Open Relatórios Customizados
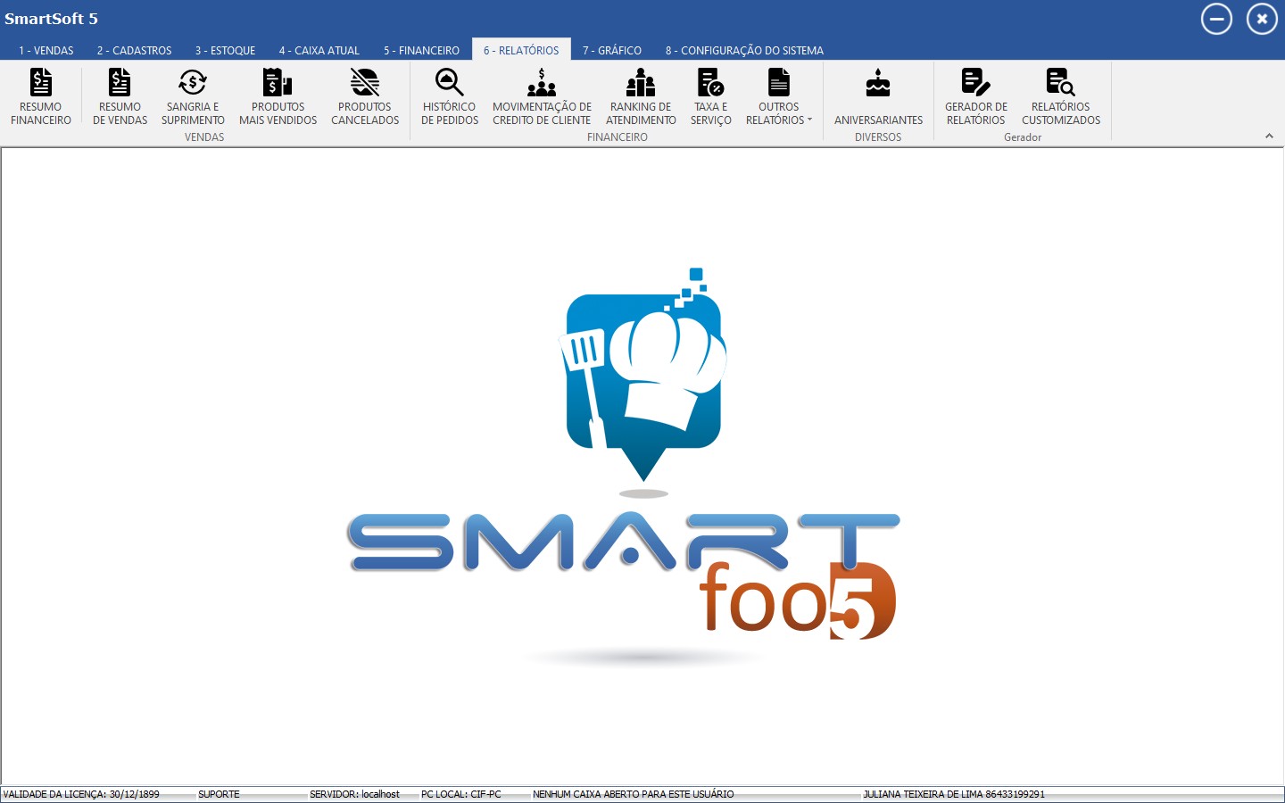 point(1061,96)
